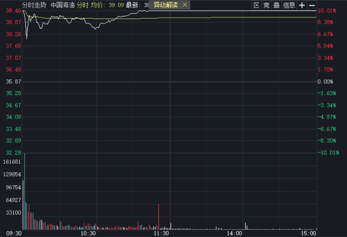Click the tall red volume bar before 11:30
This screenshot has width=347, height=237.
159,217
